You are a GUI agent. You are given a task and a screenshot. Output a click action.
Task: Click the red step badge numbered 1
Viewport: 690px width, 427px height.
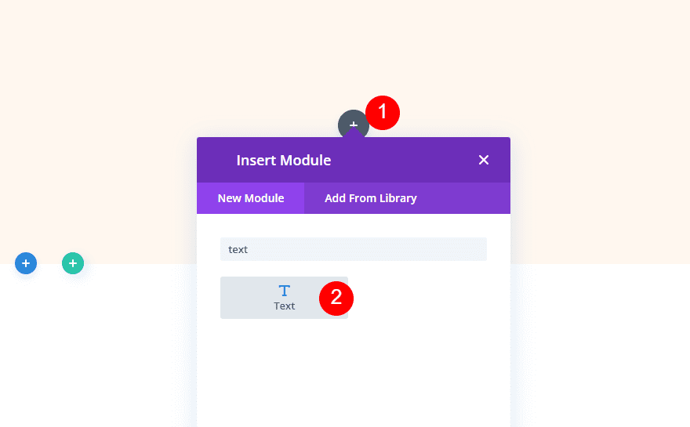pos(383,113)
